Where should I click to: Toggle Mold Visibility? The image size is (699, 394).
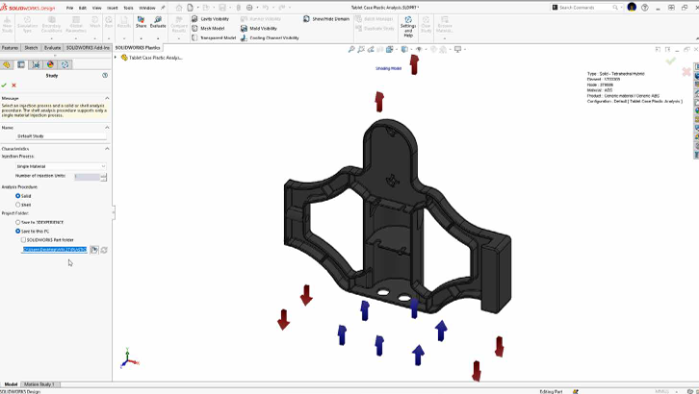pyautogui.click(x=259, y=28)
